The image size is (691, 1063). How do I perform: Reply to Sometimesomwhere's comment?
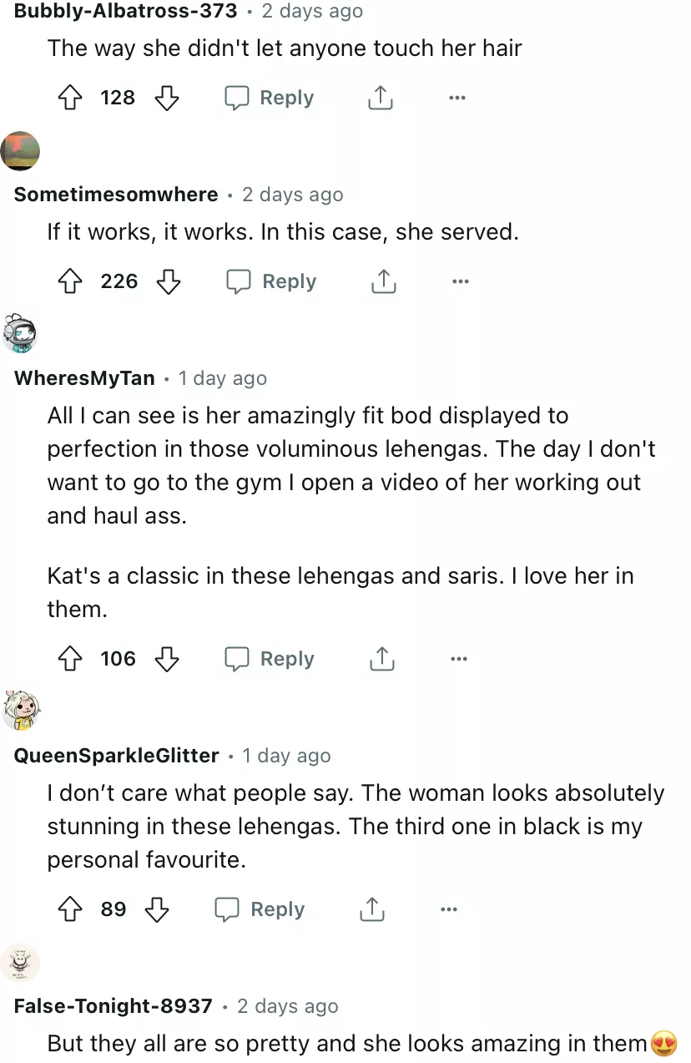[x=272, y=282]
